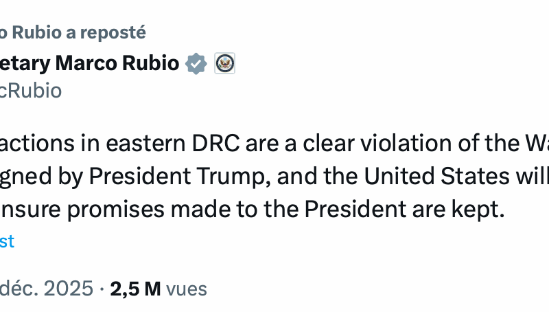The image size is (549, 312).
Task: Click the gray Rubio username handle
Action: (x=31, y=91)
